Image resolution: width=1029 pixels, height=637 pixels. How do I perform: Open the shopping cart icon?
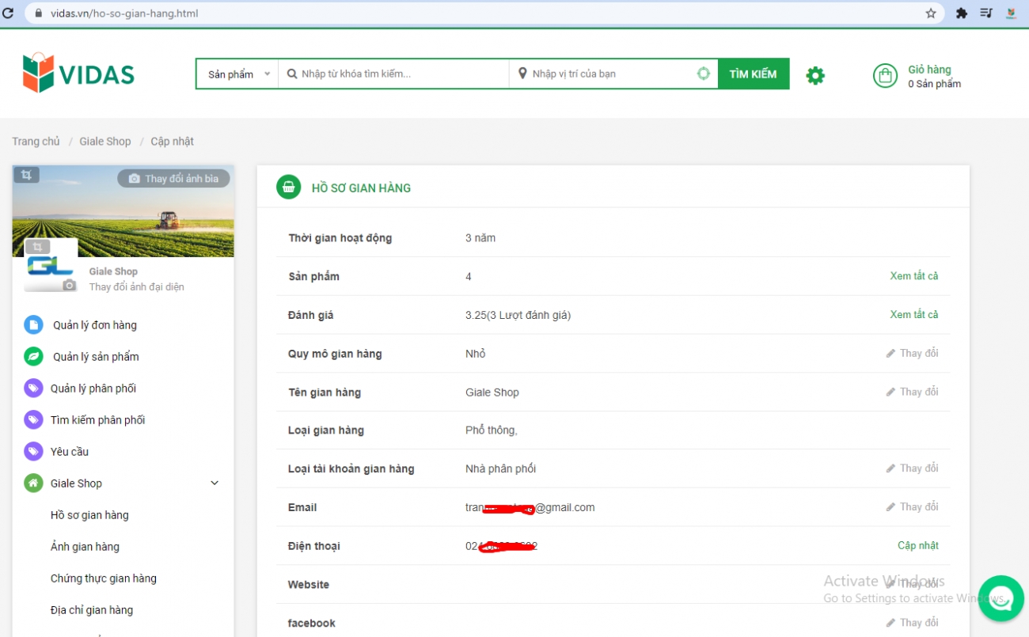point(885,75)
